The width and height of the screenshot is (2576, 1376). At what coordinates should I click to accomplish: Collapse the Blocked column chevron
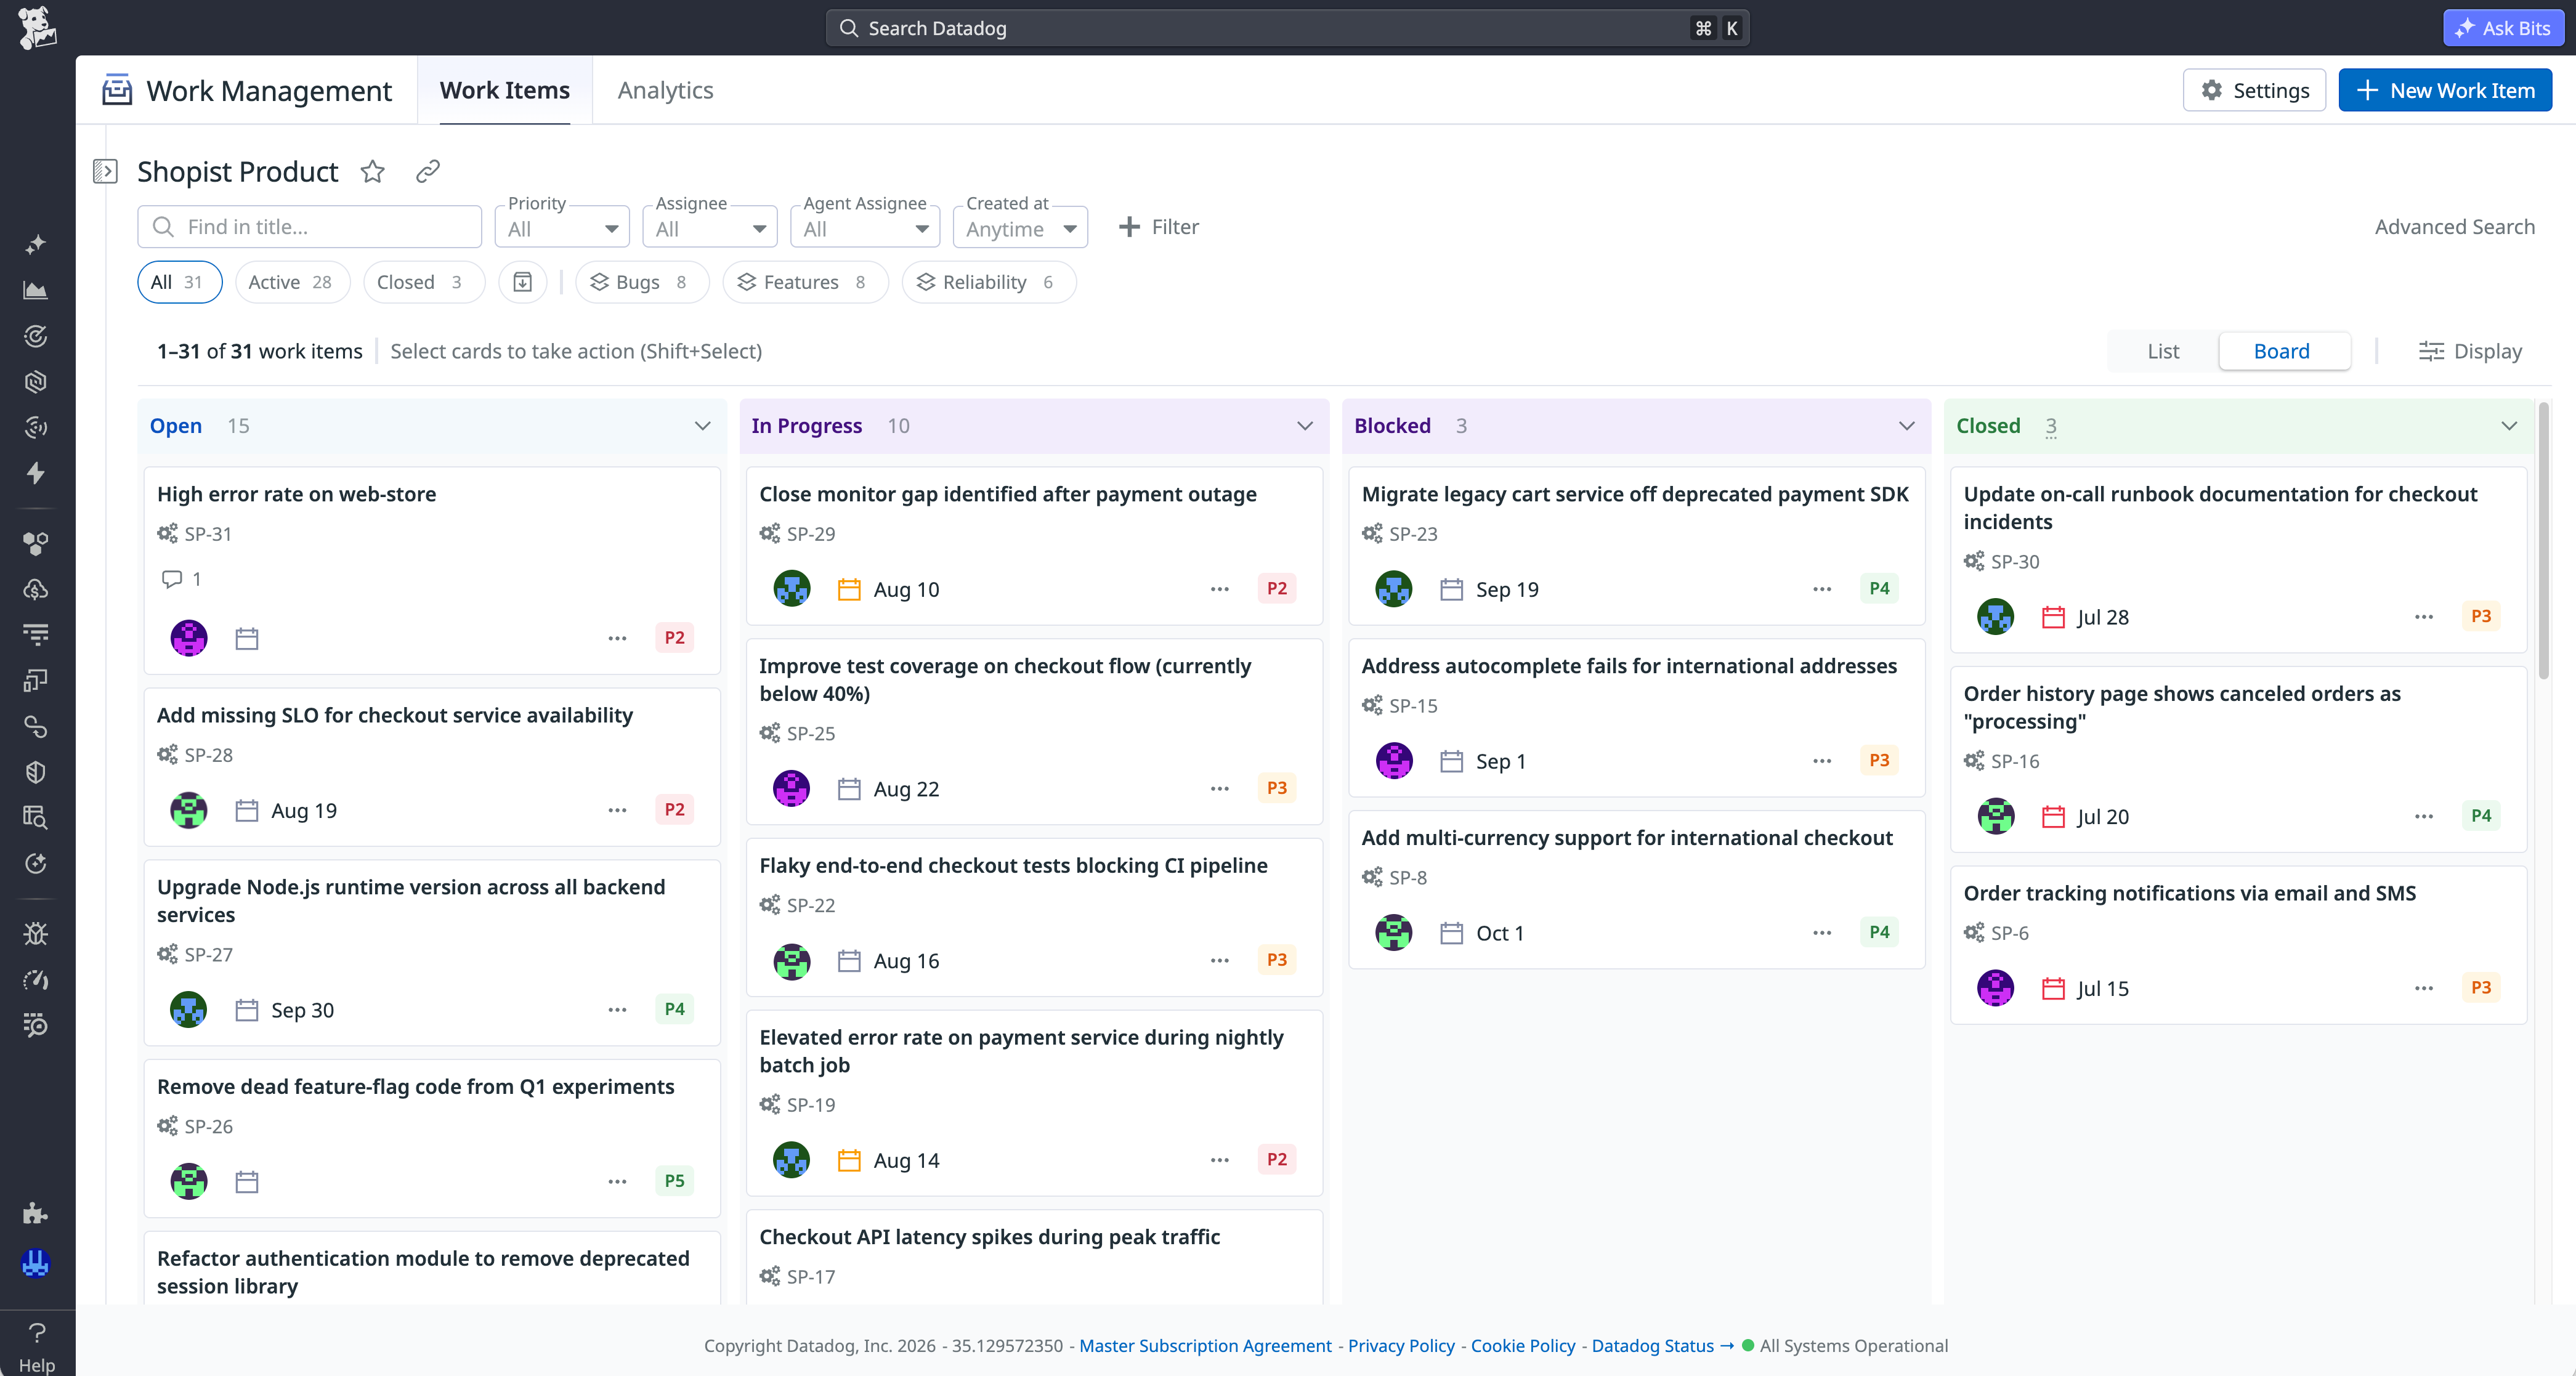[x=1907, y=426]
